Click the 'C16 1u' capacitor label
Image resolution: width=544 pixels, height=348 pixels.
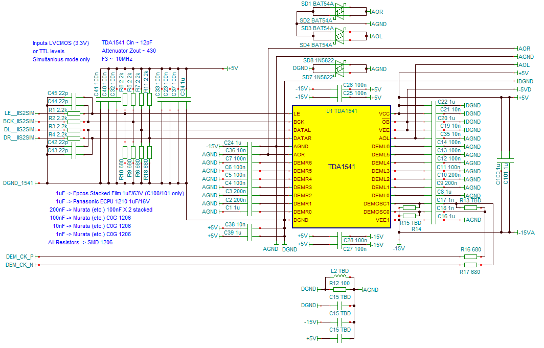click(x=446, y=216)
